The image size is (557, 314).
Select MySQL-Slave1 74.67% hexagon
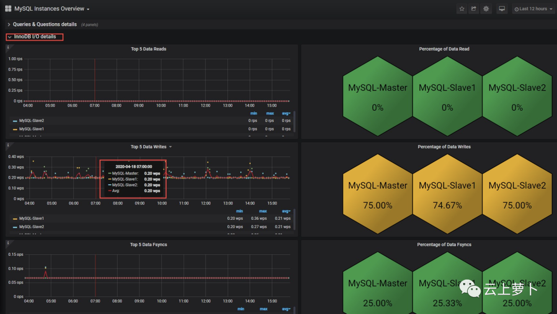[x=447, y=194]
